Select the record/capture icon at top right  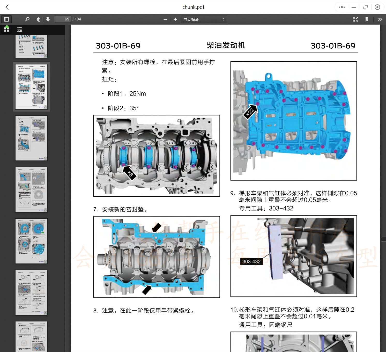tap(377, 7)
